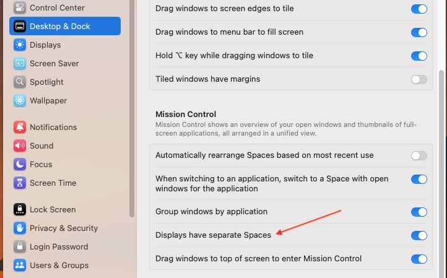Select the Users & Groups label in sidebar

(x=59, y=265)
